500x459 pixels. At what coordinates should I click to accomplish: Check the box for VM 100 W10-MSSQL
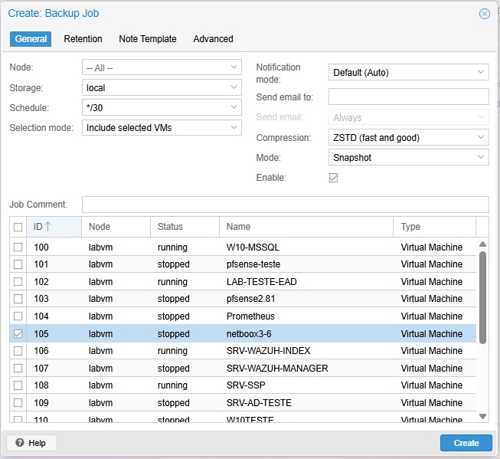coord(18,247)
